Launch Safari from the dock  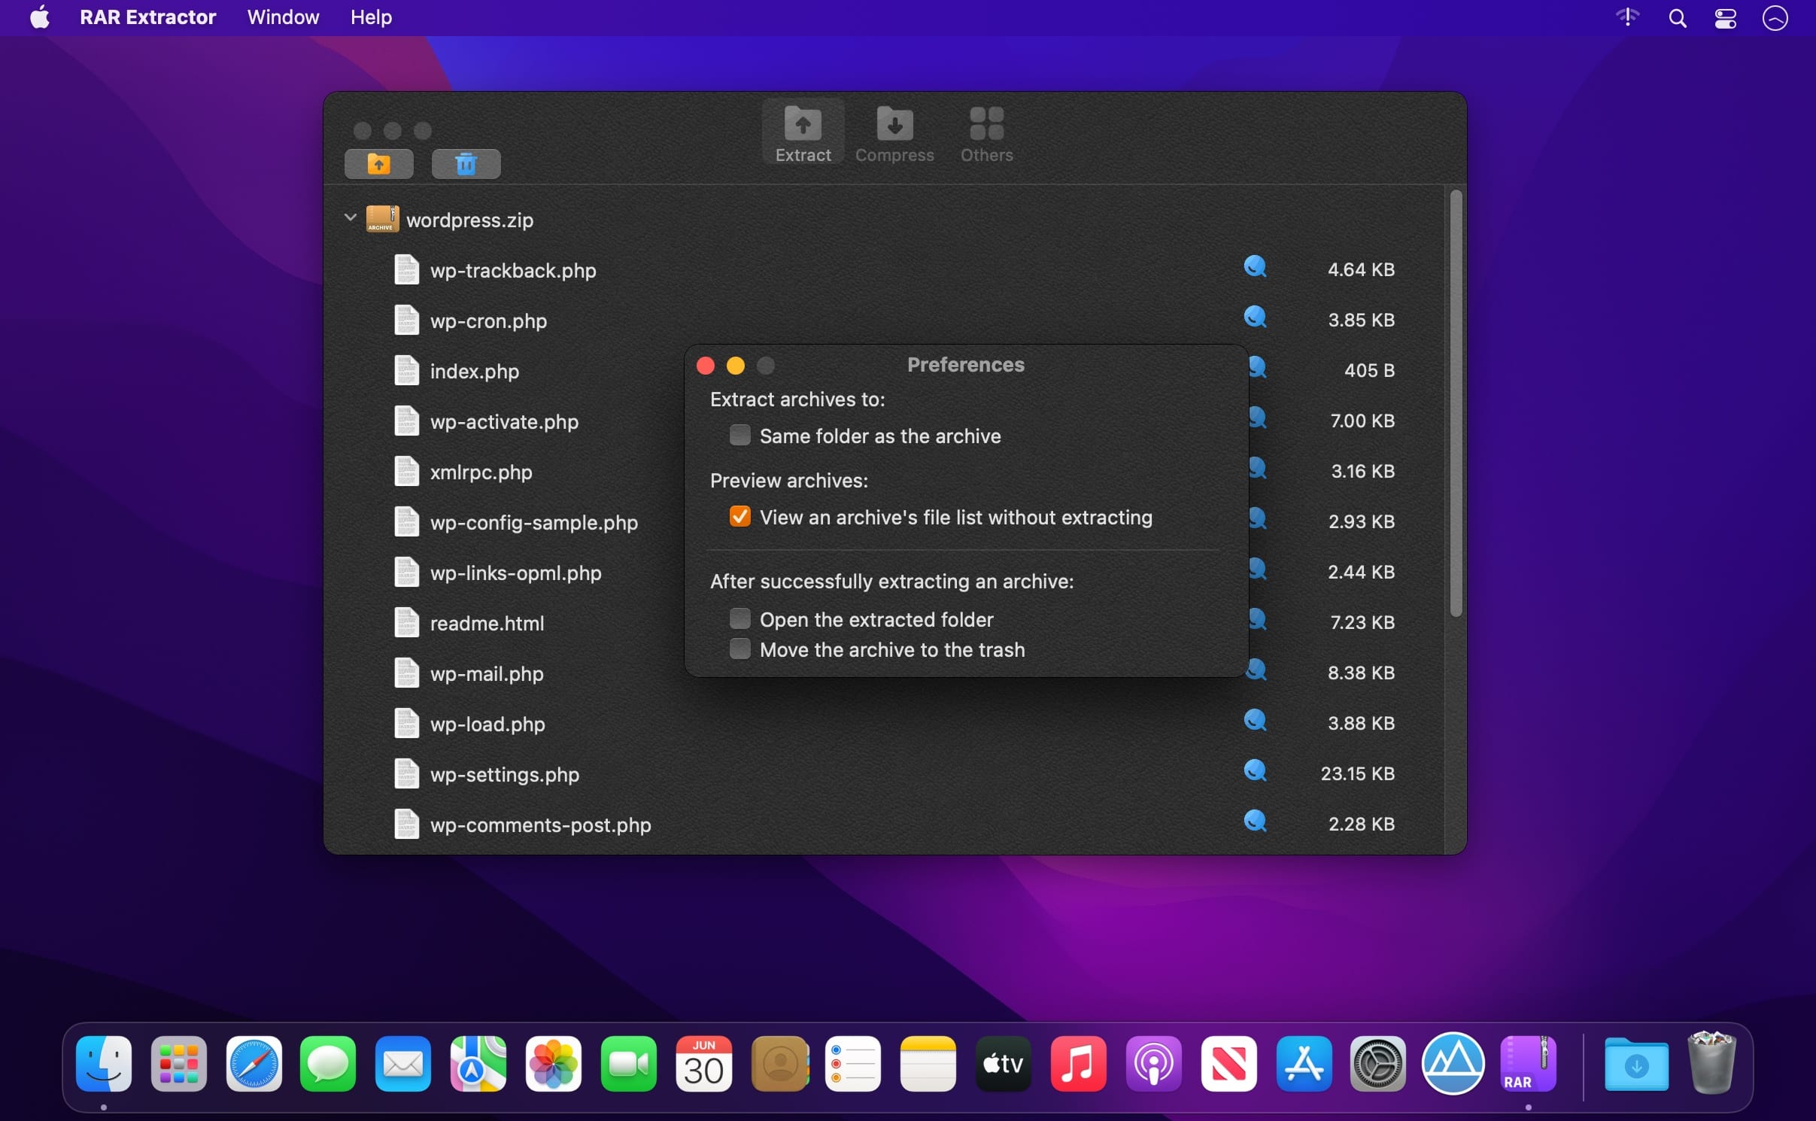pos(254,1063)
